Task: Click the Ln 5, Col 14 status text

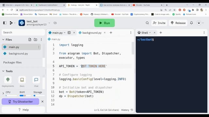Action: (106, 110)
